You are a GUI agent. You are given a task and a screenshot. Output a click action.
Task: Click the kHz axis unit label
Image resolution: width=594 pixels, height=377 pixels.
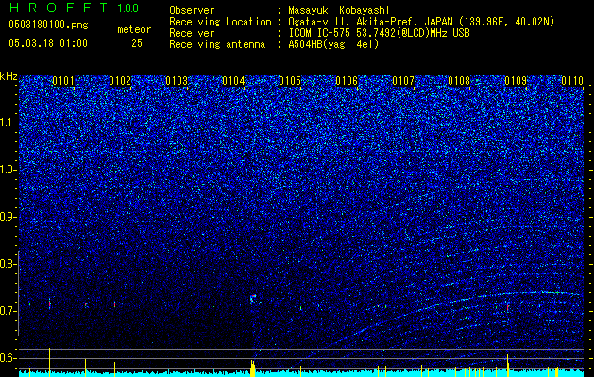point(8,76)
